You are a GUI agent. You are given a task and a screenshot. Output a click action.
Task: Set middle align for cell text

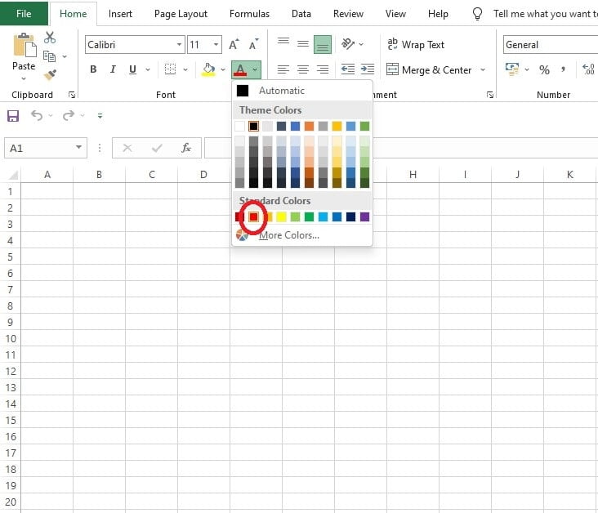tap(303, 45)
